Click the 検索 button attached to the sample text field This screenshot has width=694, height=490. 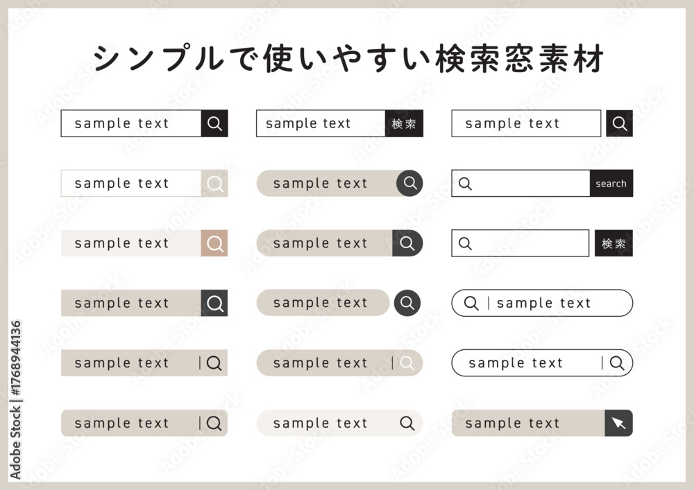[404, 123]
